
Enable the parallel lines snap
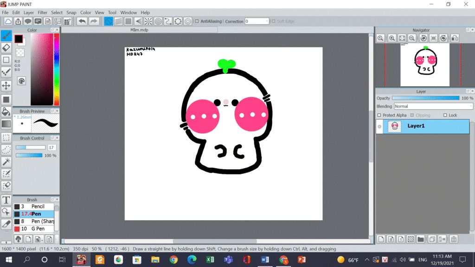pyautogui.click(x=118, y=21)
